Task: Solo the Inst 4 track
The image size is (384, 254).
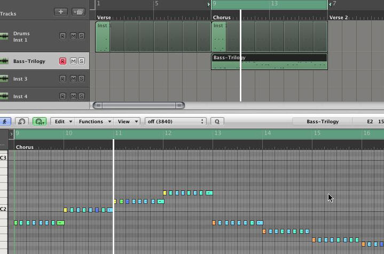Action: pyautogui.click(x=81, y=96)
